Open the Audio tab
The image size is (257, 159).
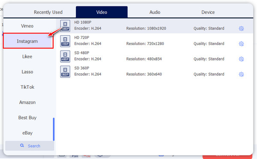(155, 12)
